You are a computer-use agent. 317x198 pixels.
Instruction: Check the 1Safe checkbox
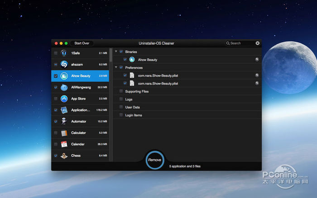[x=56, y=53]
